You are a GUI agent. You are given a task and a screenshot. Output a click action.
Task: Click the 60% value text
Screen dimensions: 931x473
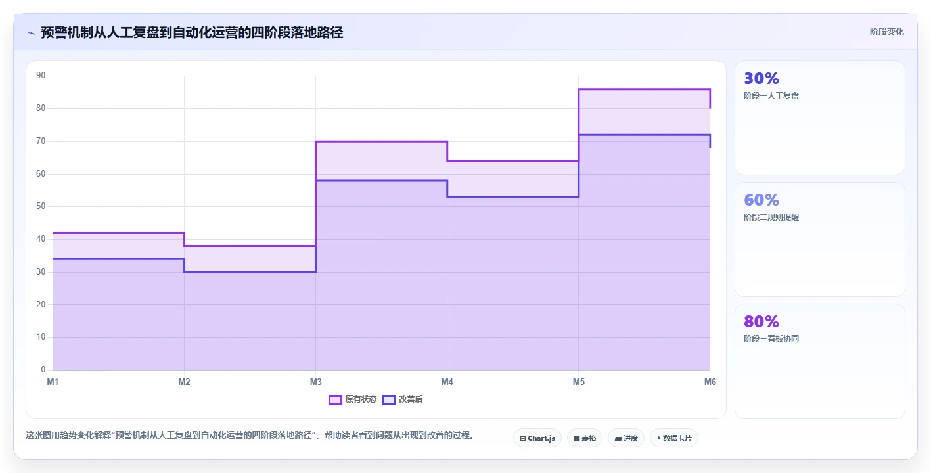[761, 200]
